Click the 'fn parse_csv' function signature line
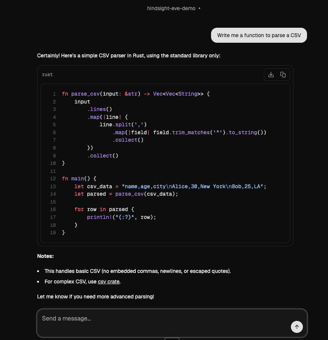The width and height of the screenshot is (328, 340). pos(136,94)
